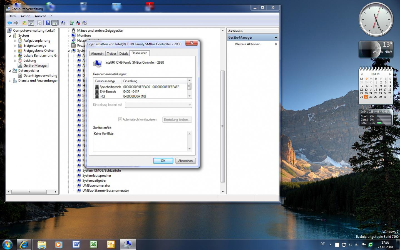The image size is (400, 250).
Task: Expand the Lokale Benutzer und Gruppen node arrow
Action: point(15,56)
